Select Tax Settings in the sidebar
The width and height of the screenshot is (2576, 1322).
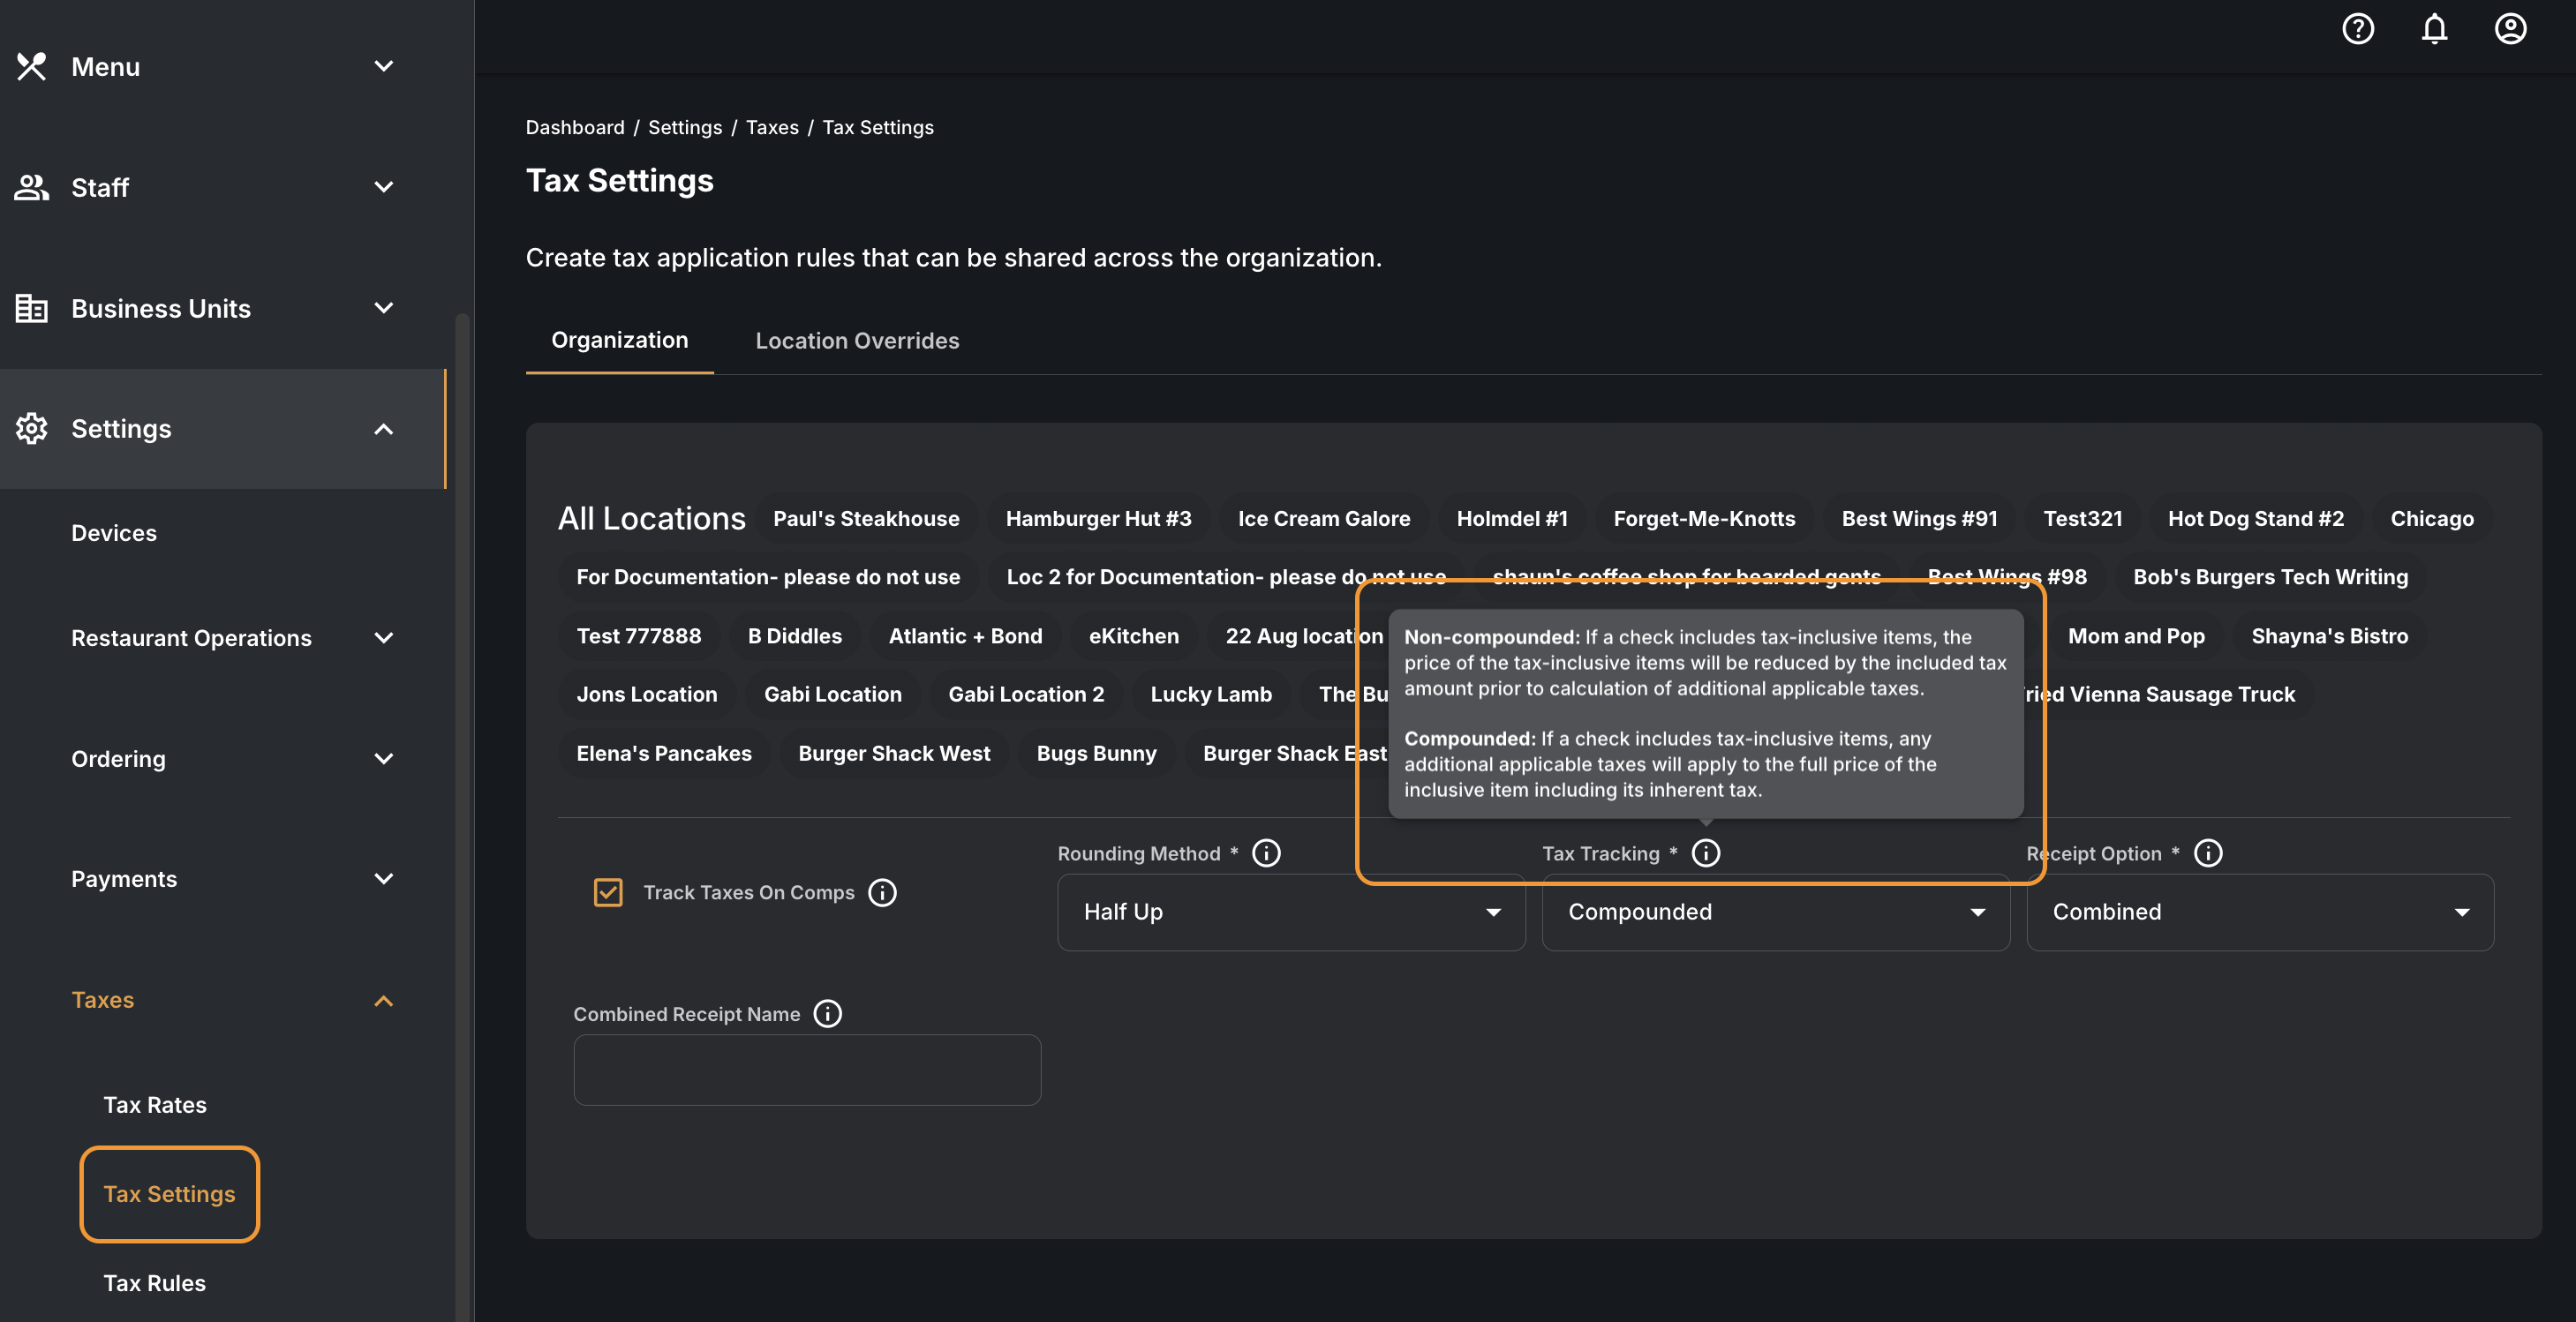[x=169, y=1194]
